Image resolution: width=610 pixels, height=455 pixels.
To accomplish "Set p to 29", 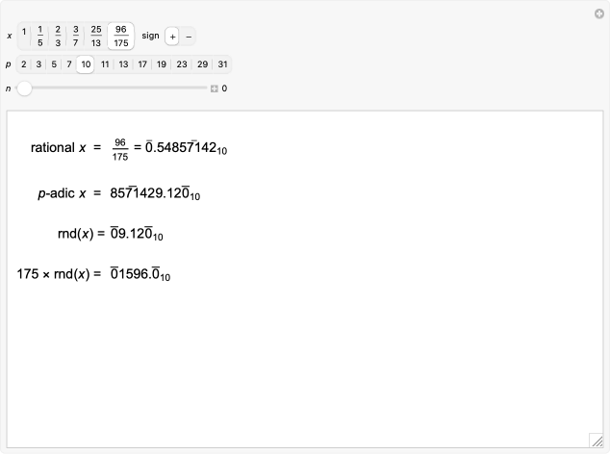I will pos(202,64).
